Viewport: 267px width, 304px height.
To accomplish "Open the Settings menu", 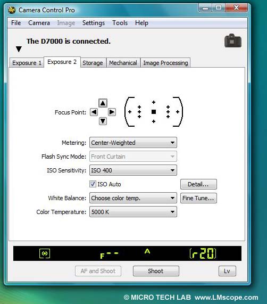I will [x=94, y=23].
